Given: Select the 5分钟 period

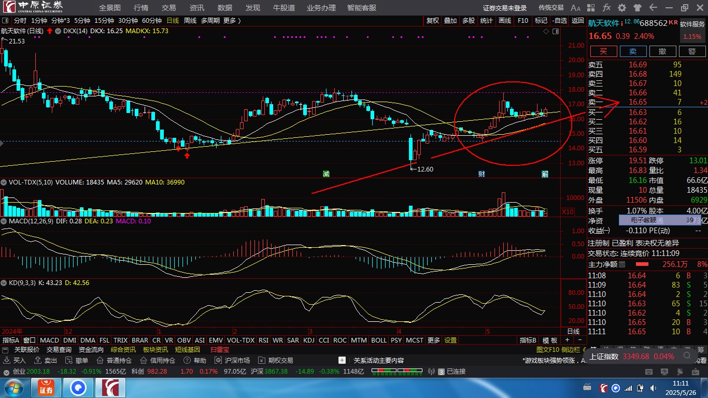Looking at the screenshot, I should tap(82, 21).
